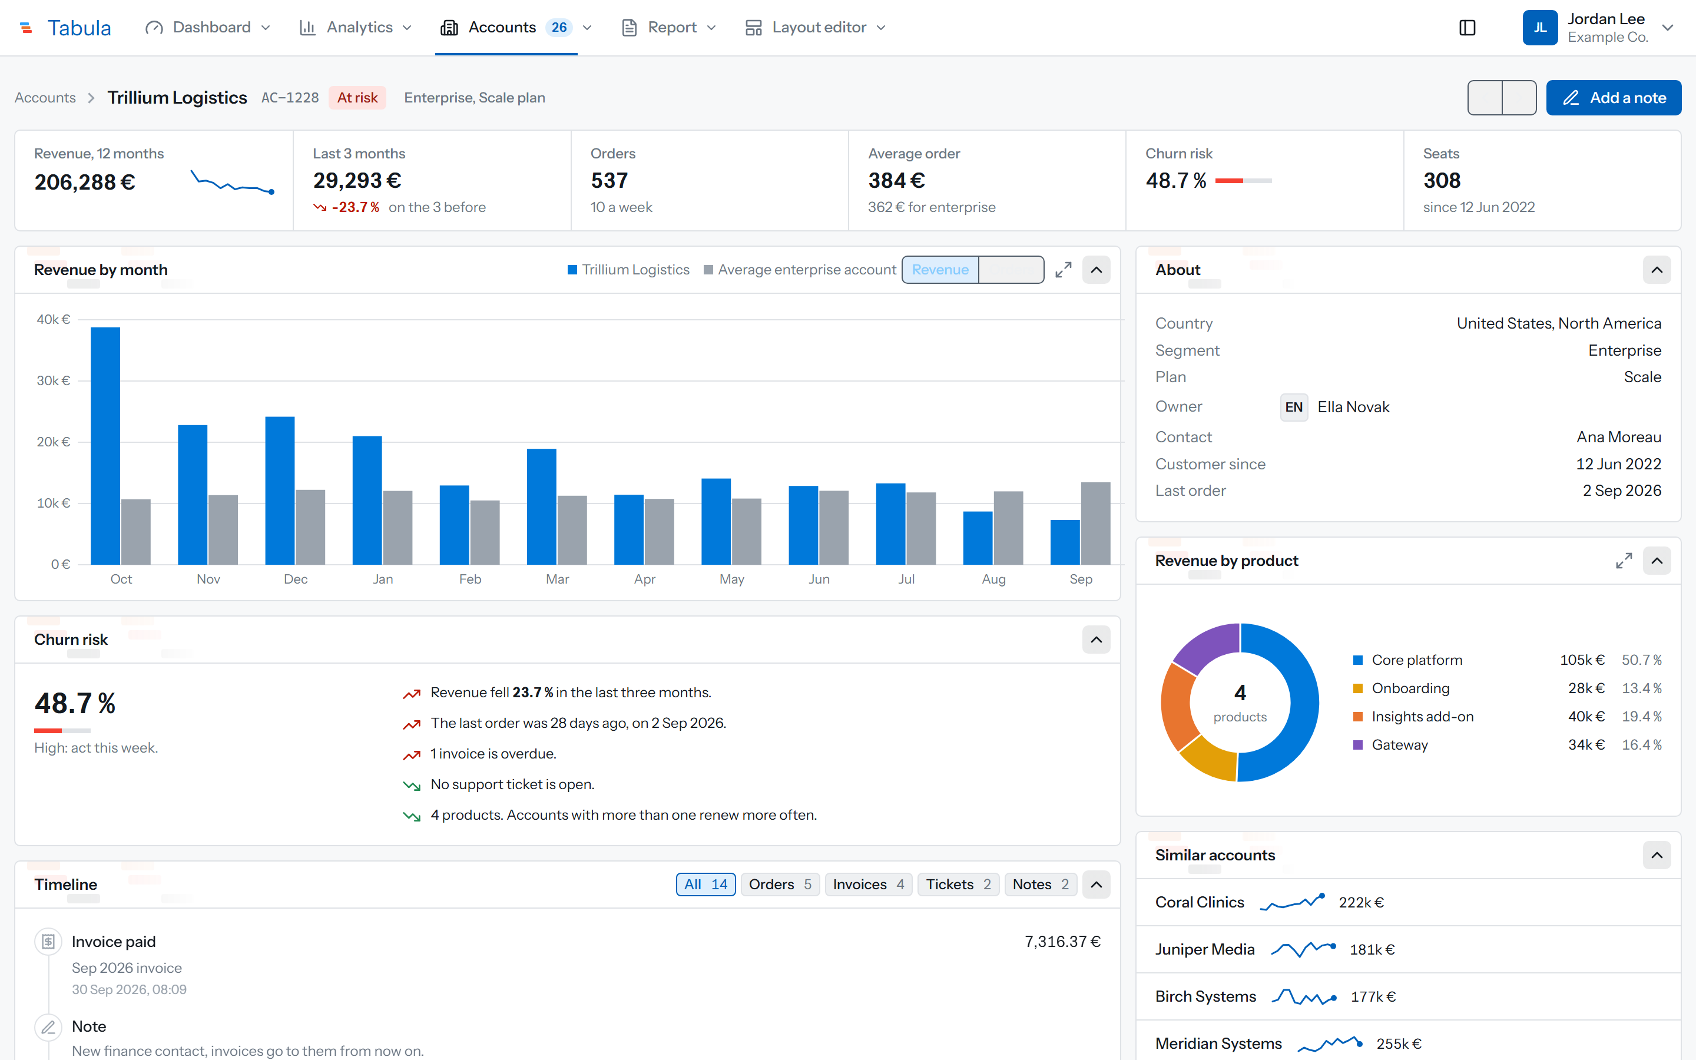Click the Revenue 12 months sparkline

tap(233, 183)
